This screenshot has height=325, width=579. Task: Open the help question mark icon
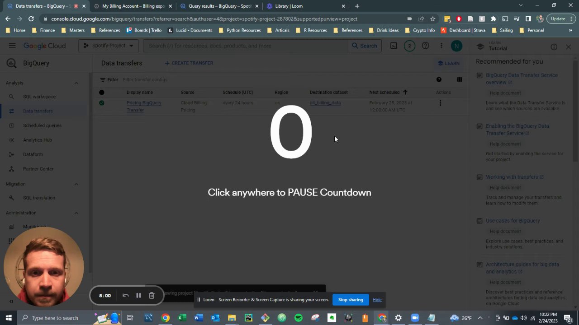tap(425, 46)
